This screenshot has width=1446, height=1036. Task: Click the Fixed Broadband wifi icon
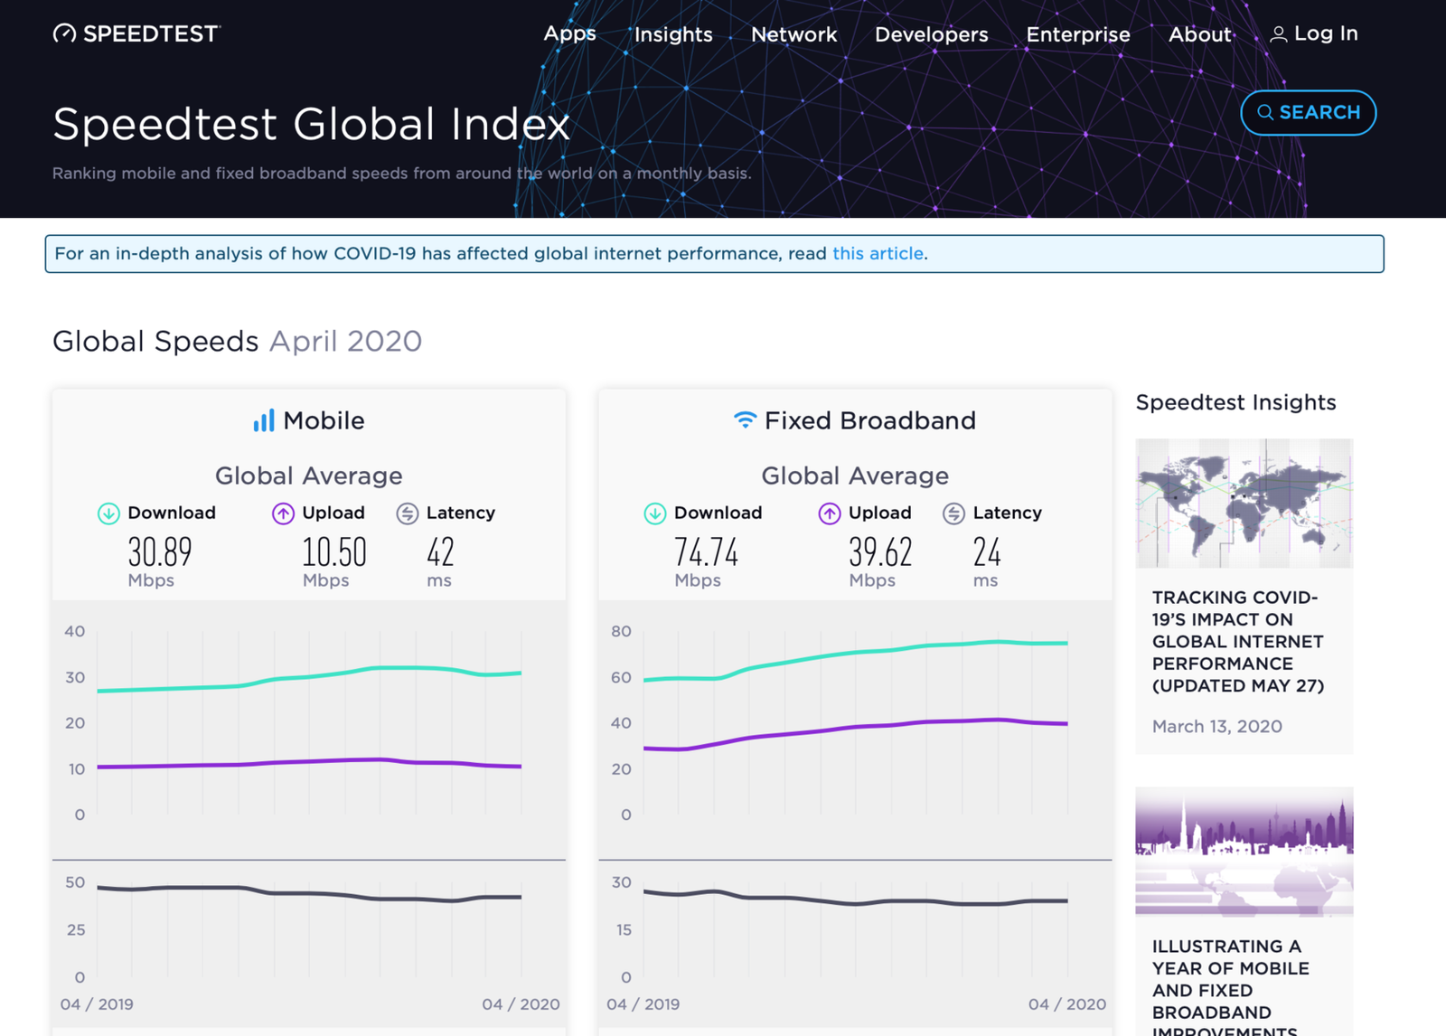pos(745,419)
